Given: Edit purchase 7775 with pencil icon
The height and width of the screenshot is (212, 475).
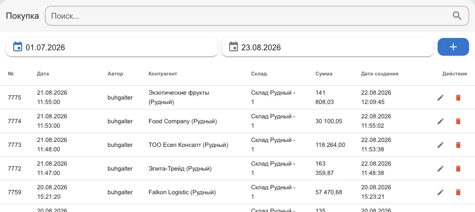Looking at the screenshot, I should pyautogui.click(x=441, y=98).
